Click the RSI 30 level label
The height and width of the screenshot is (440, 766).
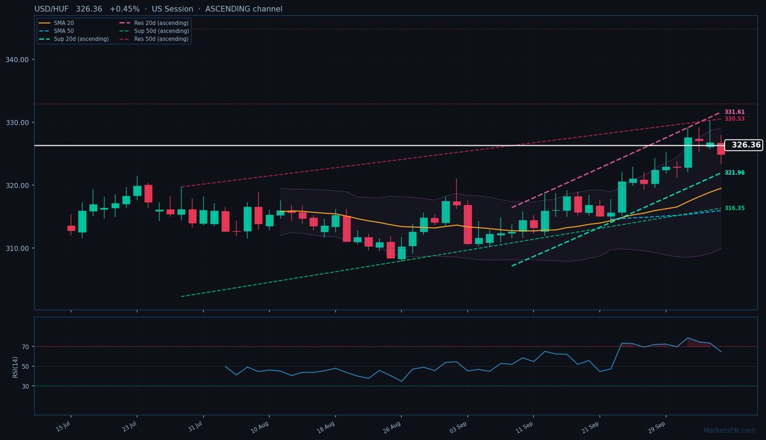click(x=26, y=386)
